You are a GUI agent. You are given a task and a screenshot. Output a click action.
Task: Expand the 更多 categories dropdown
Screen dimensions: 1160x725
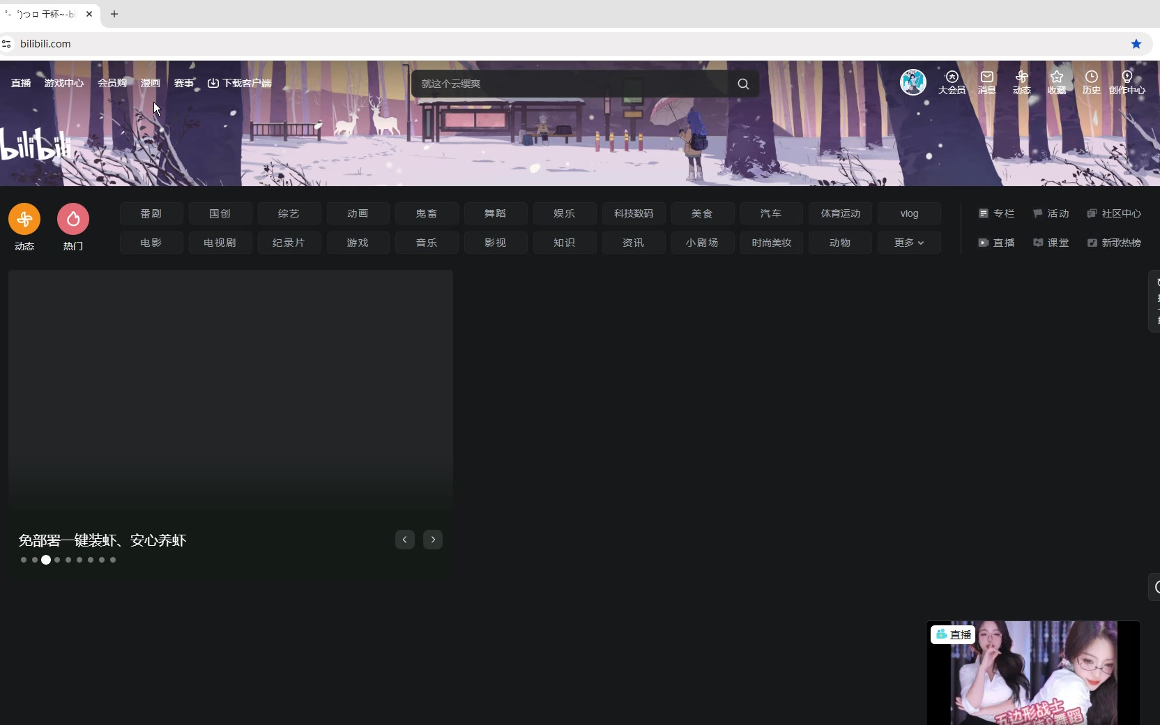pos(909,243)
